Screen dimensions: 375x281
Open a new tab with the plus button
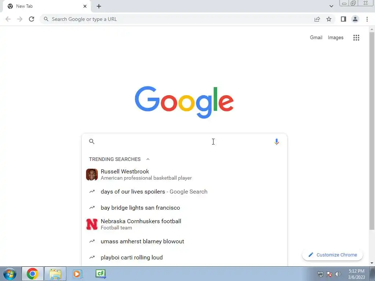[99, 6]
